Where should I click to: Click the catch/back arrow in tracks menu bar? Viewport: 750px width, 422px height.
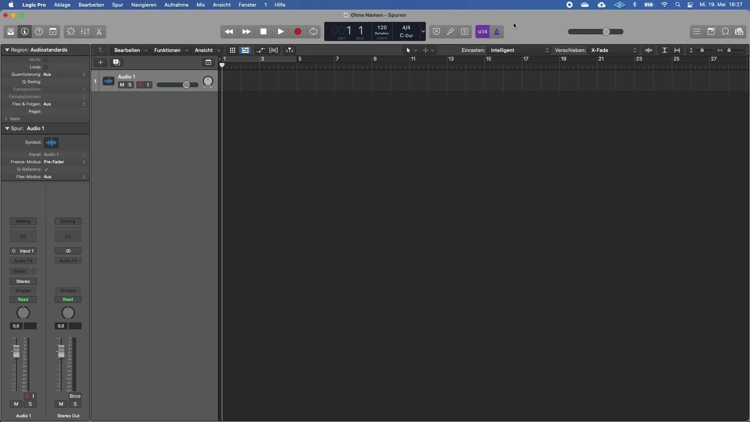tap(101, 50)
